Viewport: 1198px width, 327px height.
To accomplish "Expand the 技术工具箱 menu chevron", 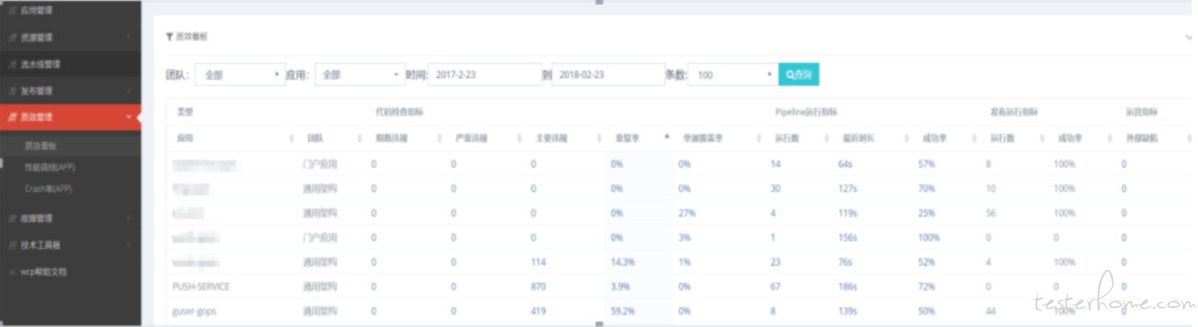I will [x=129, y=245].
